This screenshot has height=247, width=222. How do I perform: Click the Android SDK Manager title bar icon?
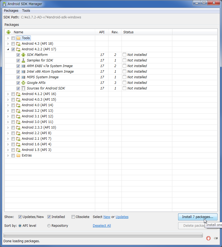pos(4,4)
